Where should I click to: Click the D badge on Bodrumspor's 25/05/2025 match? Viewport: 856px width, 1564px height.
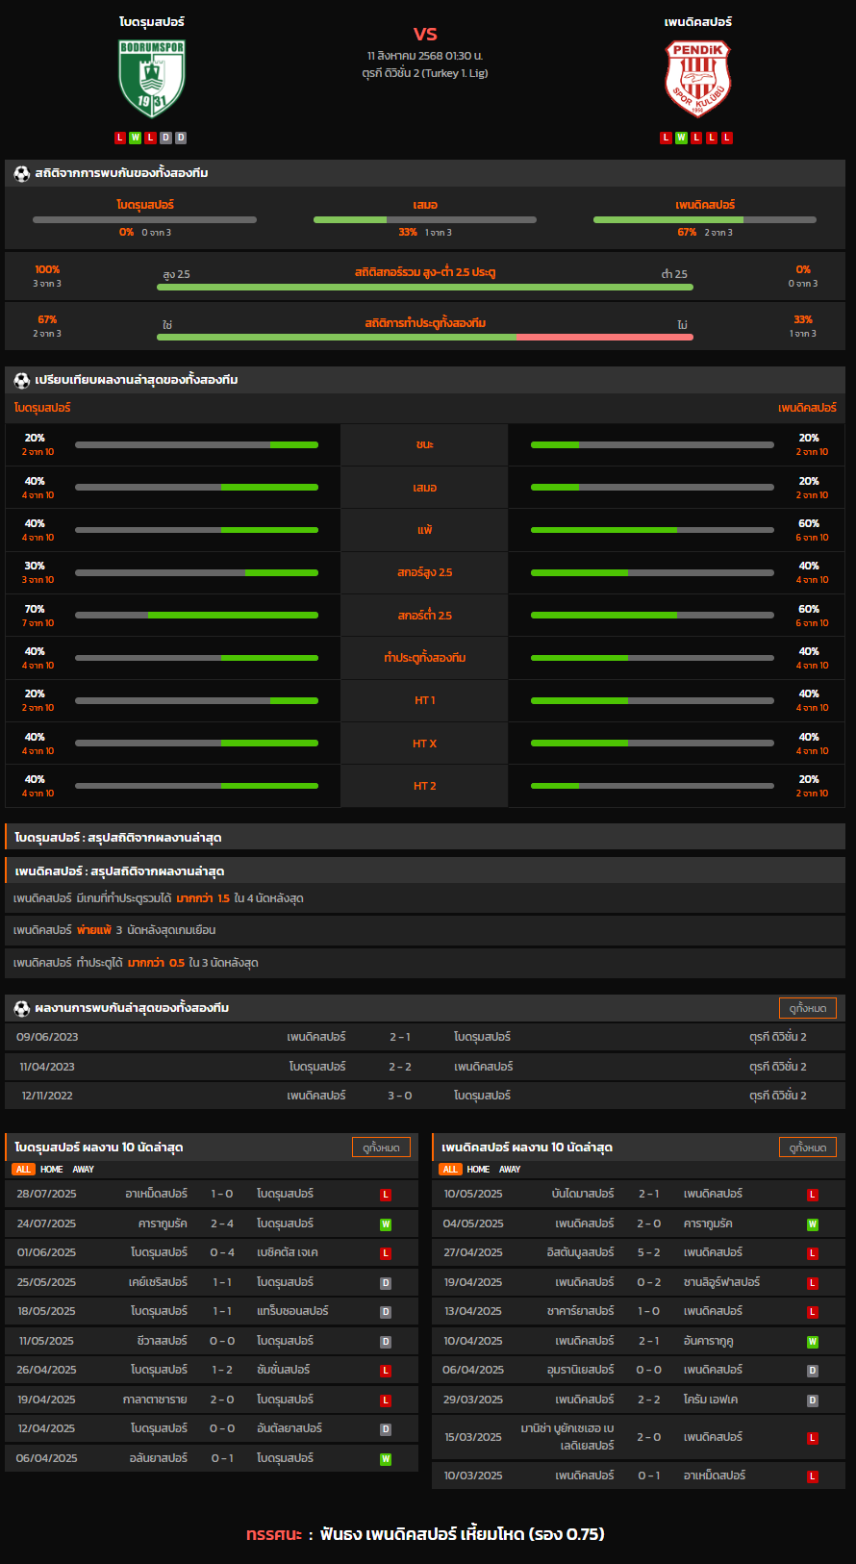[x=386, y=1283]
